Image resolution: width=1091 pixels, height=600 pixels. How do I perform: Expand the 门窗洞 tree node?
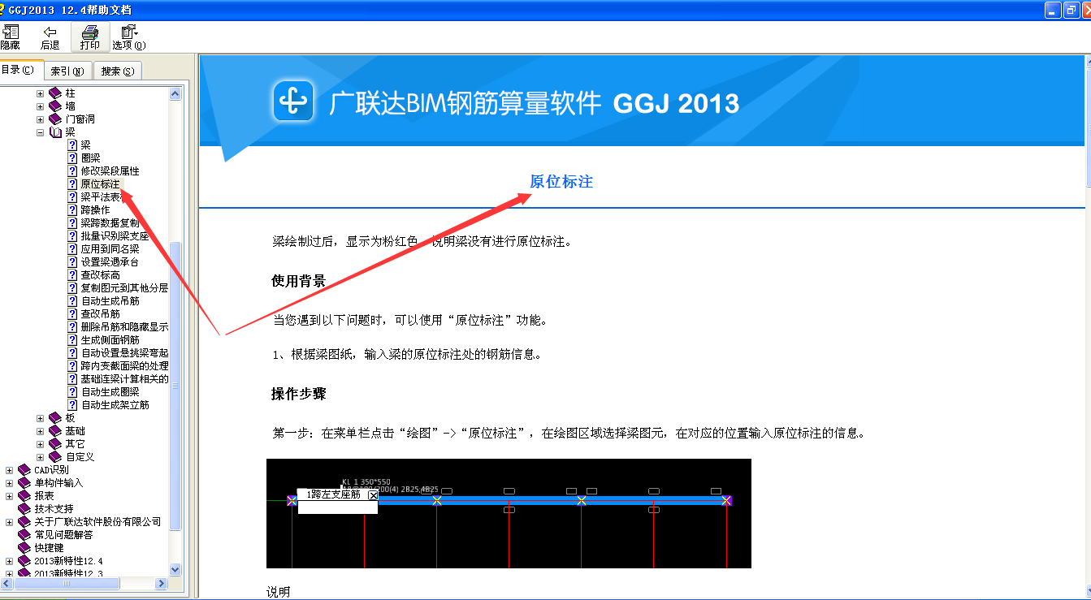coord(40,119)
